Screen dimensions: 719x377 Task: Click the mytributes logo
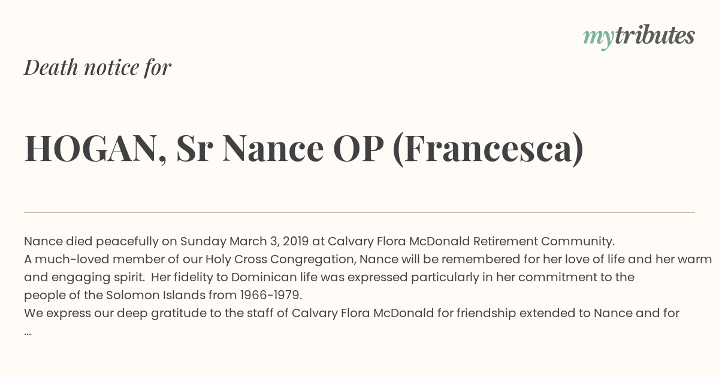click(639, 36)
